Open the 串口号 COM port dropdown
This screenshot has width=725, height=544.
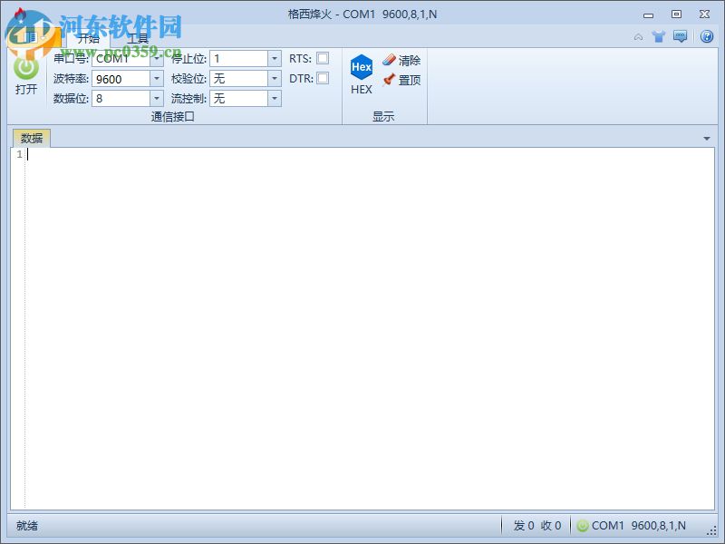click(156, 58)
